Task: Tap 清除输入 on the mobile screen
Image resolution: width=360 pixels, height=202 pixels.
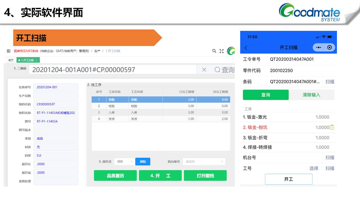Action: point(311,95)
